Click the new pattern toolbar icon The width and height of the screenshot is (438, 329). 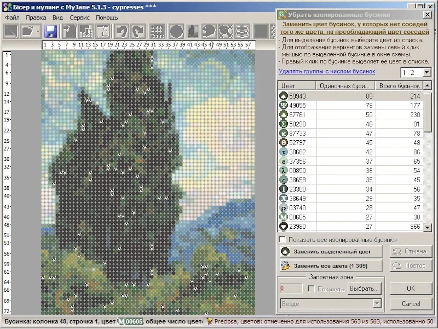(x=11, y=32)
